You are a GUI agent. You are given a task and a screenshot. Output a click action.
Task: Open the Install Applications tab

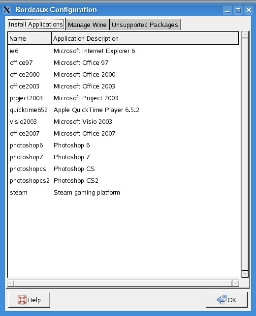coord(36,25)
